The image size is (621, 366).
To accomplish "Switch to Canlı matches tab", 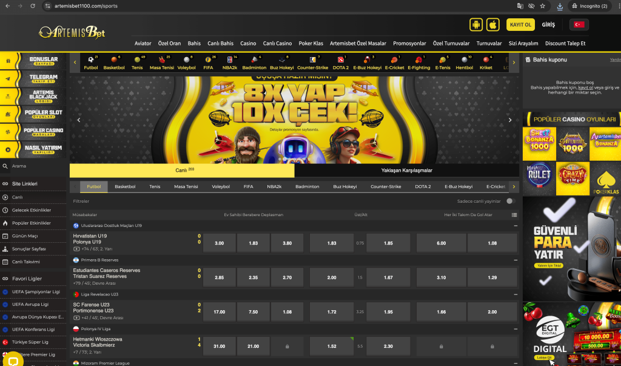I will (x=182, y=171).
